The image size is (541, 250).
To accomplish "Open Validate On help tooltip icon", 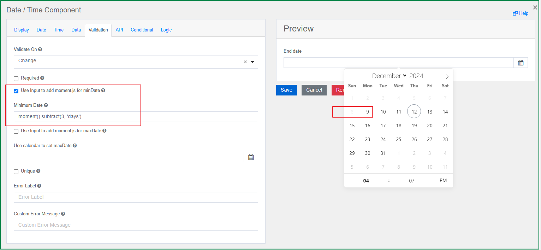I will tap(40, 50).
